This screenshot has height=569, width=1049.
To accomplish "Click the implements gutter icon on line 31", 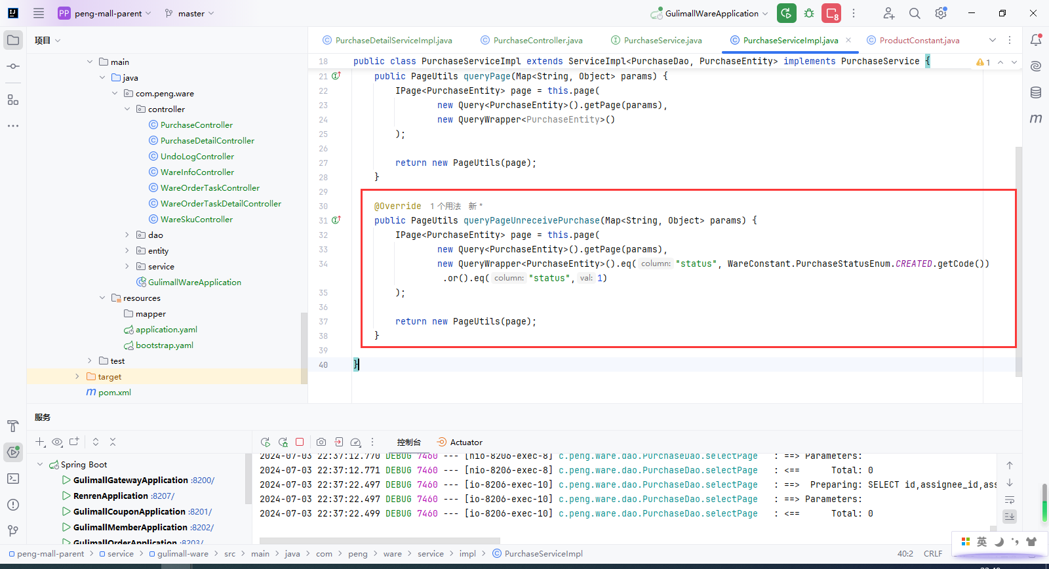I will [336, 220].
